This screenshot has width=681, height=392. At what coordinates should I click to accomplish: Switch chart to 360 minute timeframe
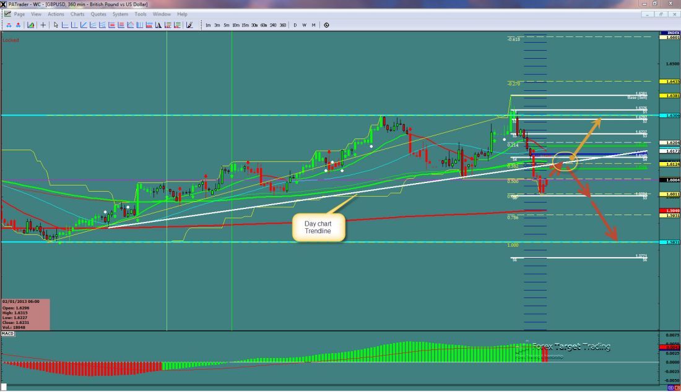282,25
